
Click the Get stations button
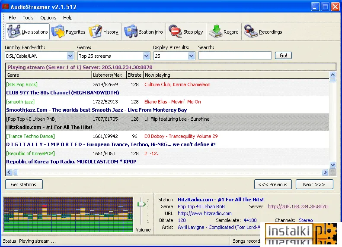(x=24, y=184)
